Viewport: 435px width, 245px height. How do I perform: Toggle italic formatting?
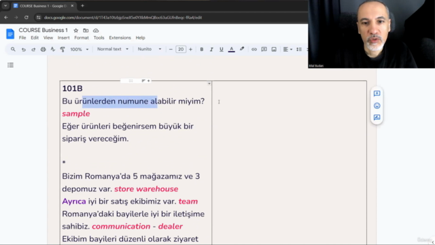pyautogui.click(x=211, y=50)
